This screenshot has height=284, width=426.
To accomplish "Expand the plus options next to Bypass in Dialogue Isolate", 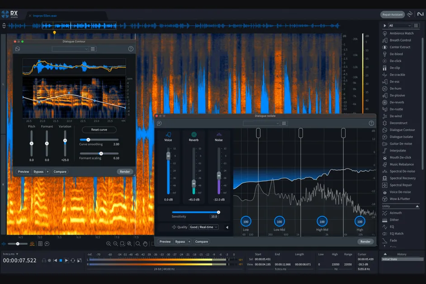I will pyautogui.click(x=189, y=242).
